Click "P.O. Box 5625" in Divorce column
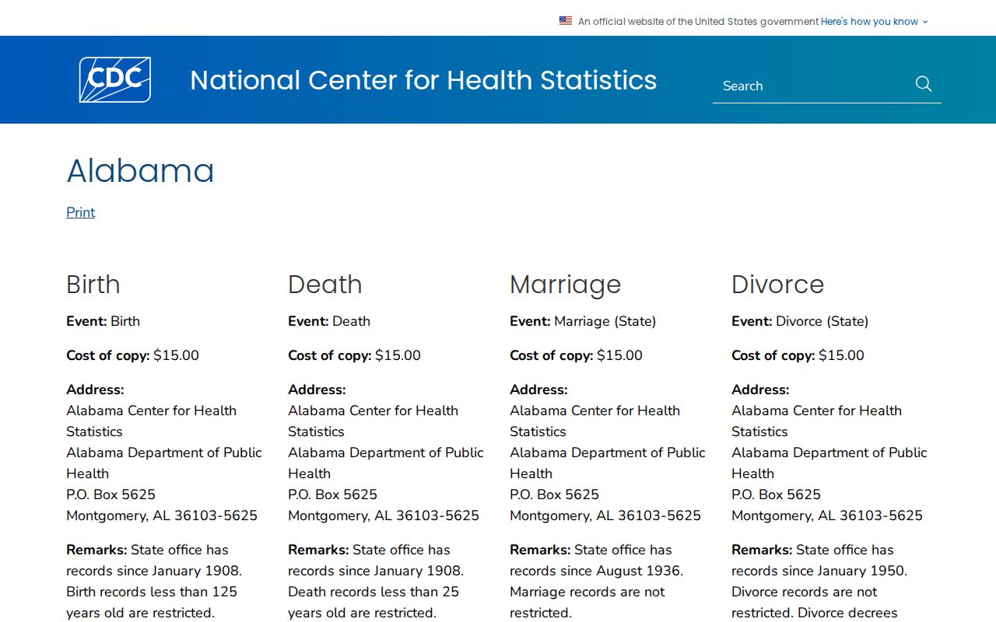Viewport: 996px width, 622px height. 777,494
